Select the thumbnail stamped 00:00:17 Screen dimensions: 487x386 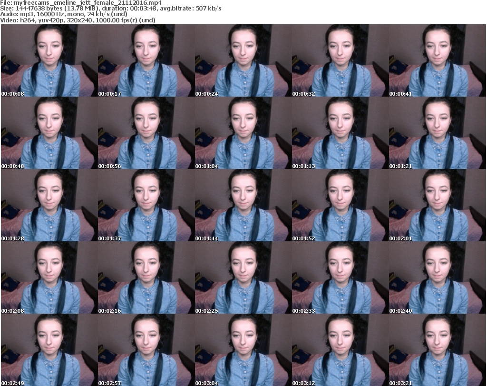pyautogui.click(x=146, y=60)
